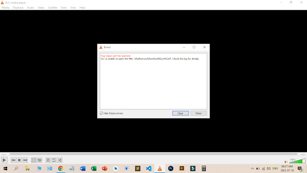Close the Errors dialog with X
This screenshot has height=173, width=307.
click(x=204, y=47)
